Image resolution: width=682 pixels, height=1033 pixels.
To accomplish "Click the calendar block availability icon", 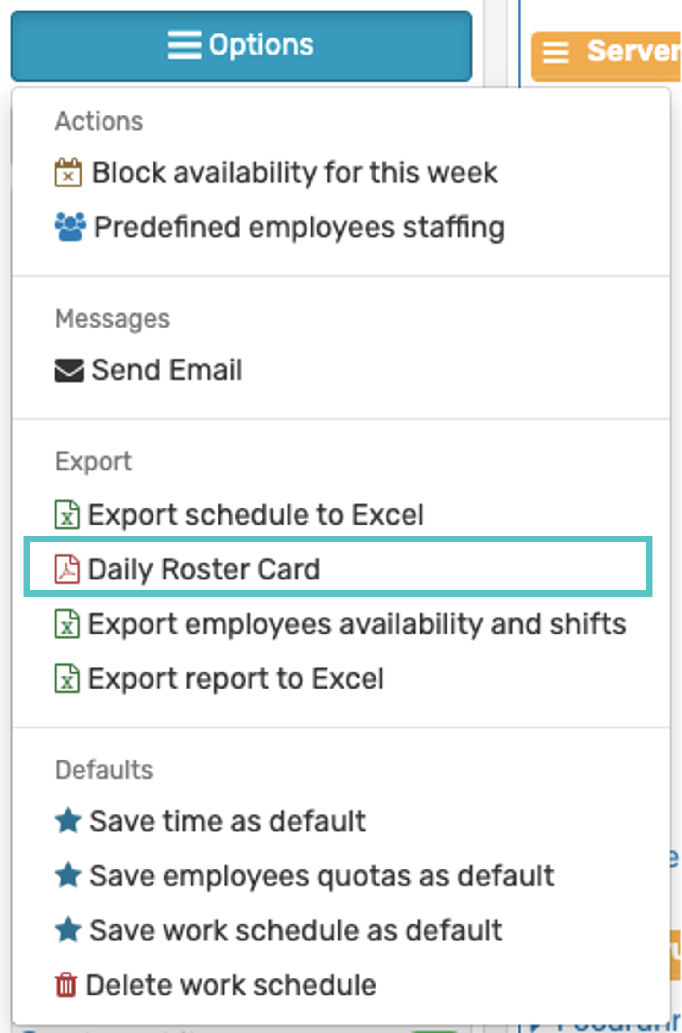I will pyautogui.click(x=68, y=173).
